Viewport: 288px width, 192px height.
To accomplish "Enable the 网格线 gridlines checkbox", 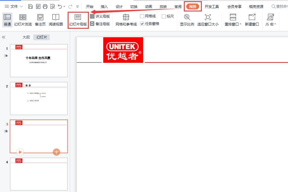I will [142, 16].
